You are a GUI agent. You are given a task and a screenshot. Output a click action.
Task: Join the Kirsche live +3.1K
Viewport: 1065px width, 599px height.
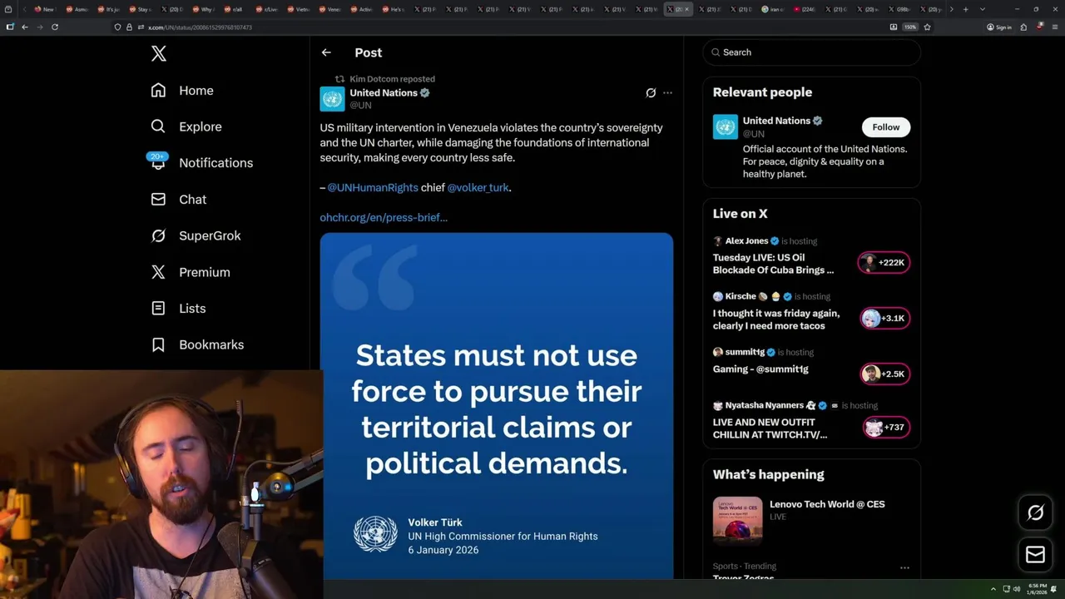click(884, 319)
